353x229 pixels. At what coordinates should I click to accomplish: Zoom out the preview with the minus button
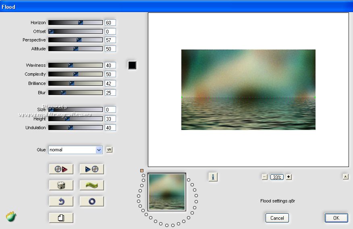264,177
